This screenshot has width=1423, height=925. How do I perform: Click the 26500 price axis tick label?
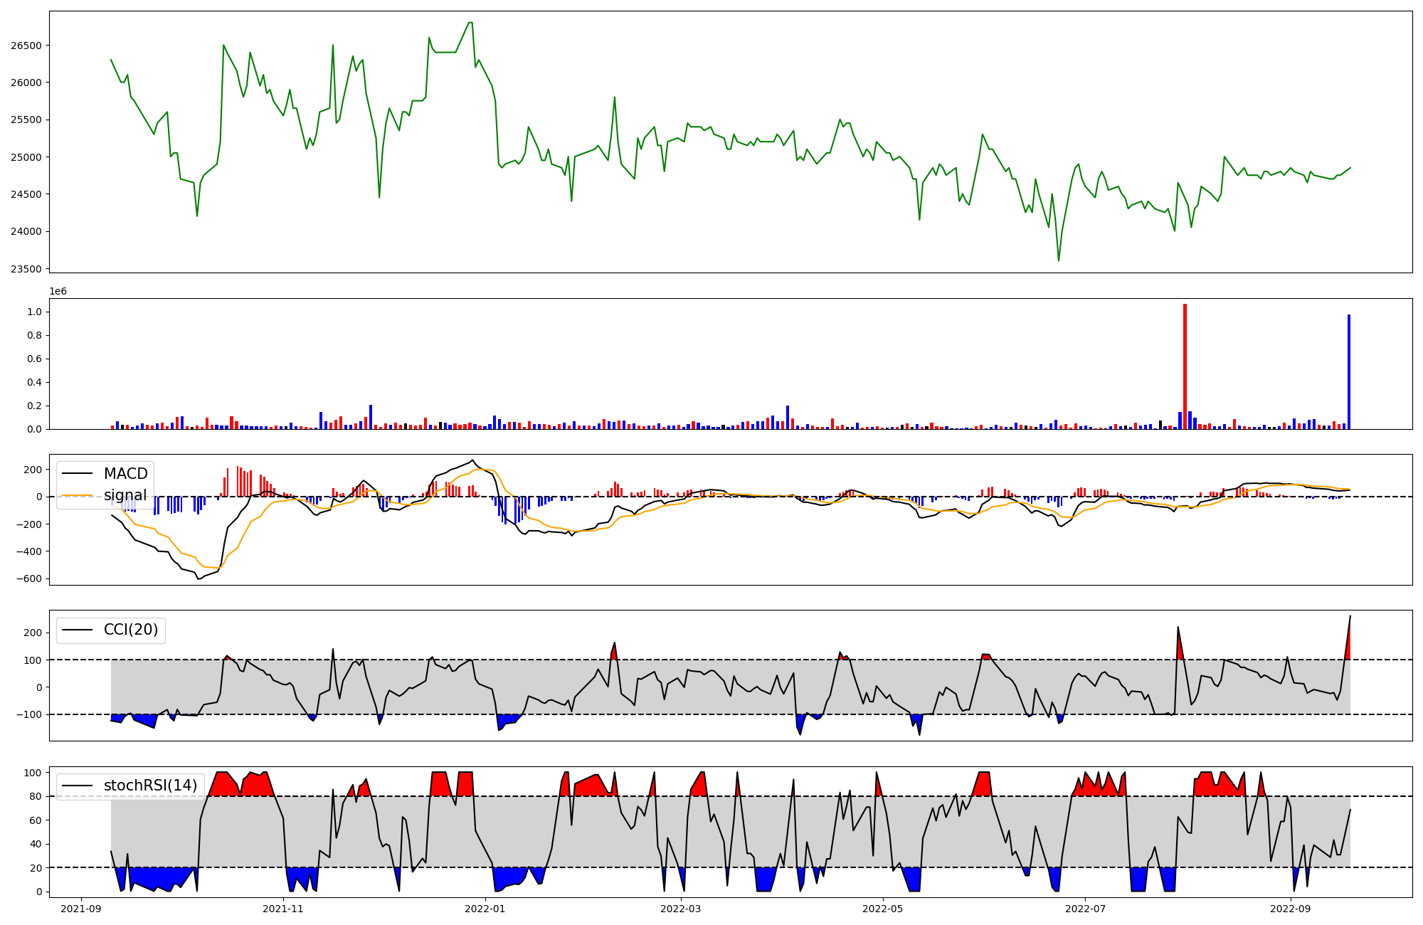pos(26,46)
